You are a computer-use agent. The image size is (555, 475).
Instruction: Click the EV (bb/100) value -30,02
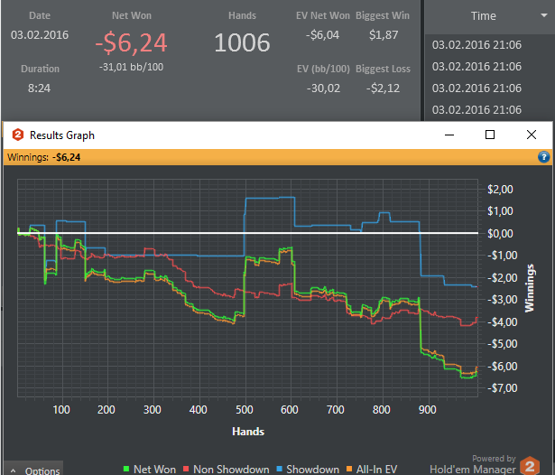point(323,88)
